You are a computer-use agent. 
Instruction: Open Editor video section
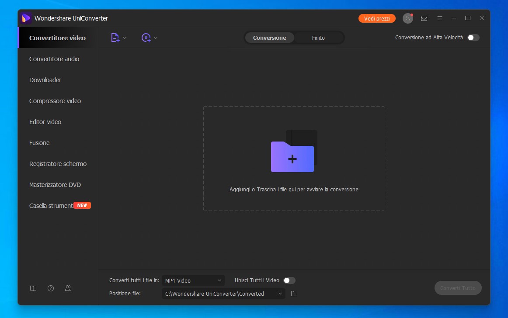click(x=45, y=122)
